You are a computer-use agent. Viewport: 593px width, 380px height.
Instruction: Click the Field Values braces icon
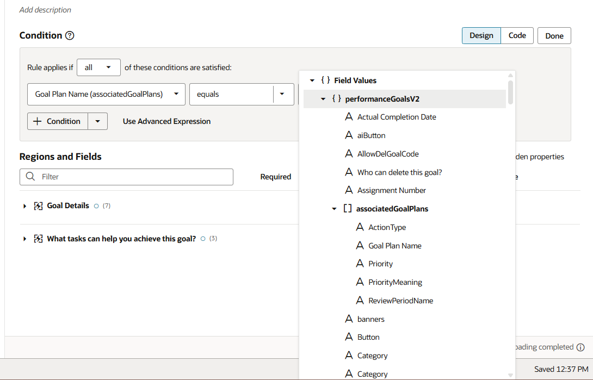[326, 80]
